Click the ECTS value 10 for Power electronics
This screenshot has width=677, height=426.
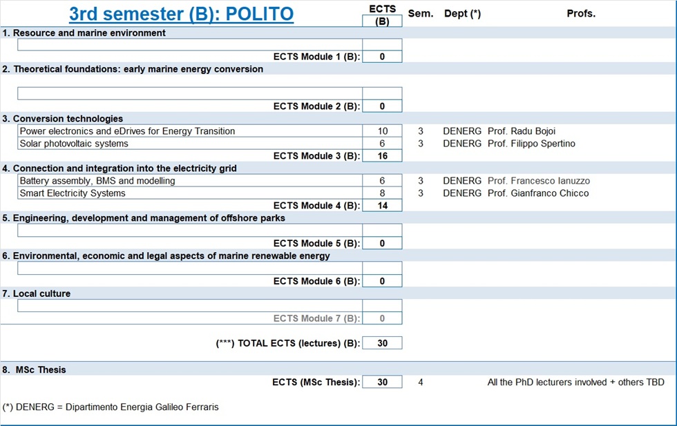pos(382,131)
